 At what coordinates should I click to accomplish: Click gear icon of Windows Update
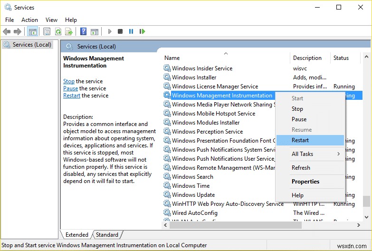pos(167,194)
